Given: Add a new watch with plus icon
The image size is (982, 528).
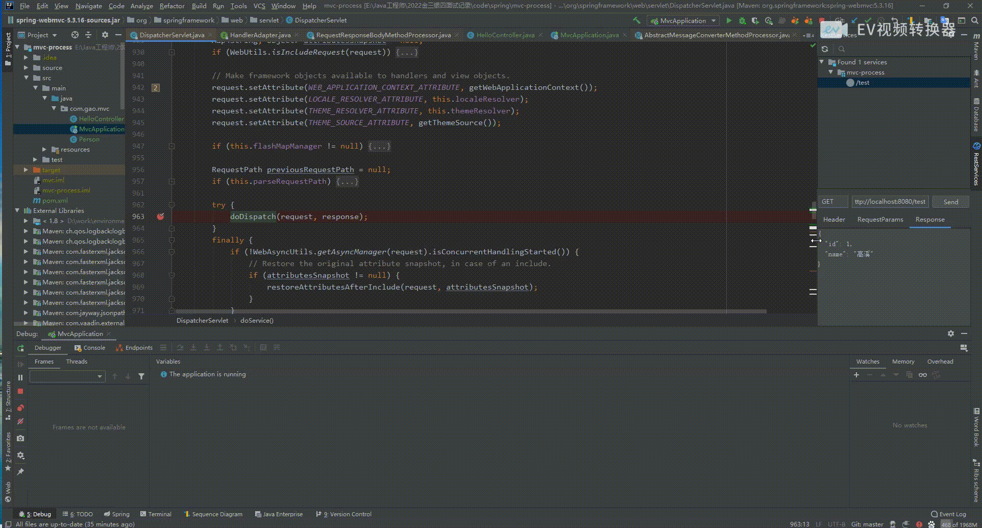Looking at the screenshot, I should pyautogui.click(x=856, y=375).
